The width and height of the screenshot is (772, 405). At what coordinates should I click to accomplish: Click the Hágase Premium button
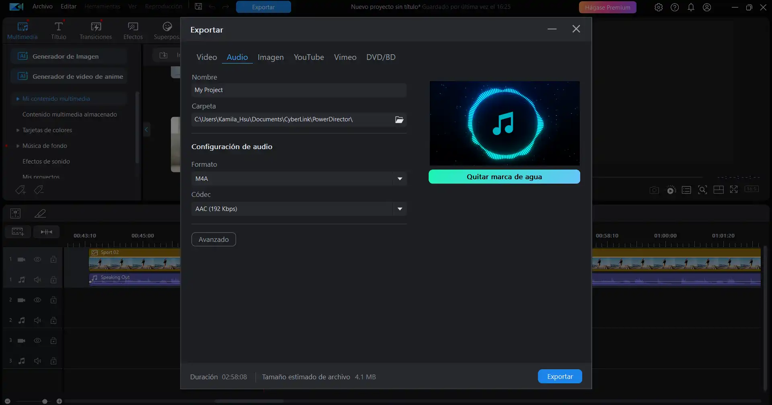pos(608,7)
